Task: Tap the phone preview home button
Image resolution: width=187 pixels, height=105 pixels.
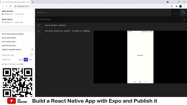Action: (x=140, y=82)
